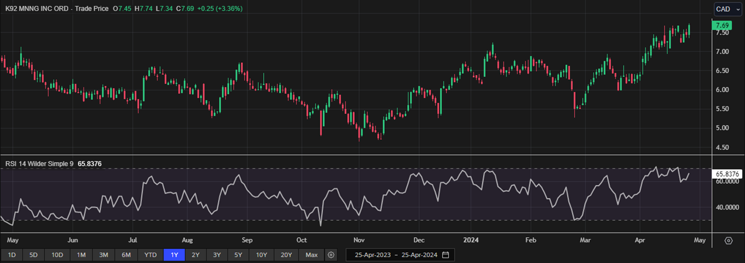Viewport: 745px width, 263px height.
Task: Open chart axis settings at bottom right
Action: (729, 241)
